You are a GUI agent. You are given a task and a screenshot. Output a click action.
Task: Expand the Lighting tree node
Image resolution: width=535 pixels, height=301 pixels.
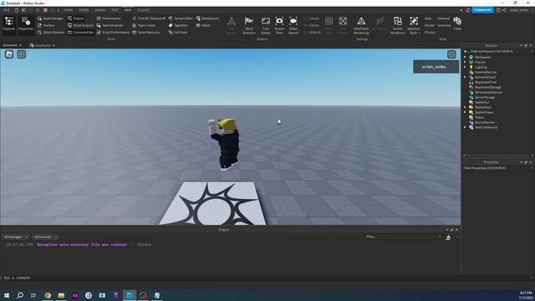465,67
